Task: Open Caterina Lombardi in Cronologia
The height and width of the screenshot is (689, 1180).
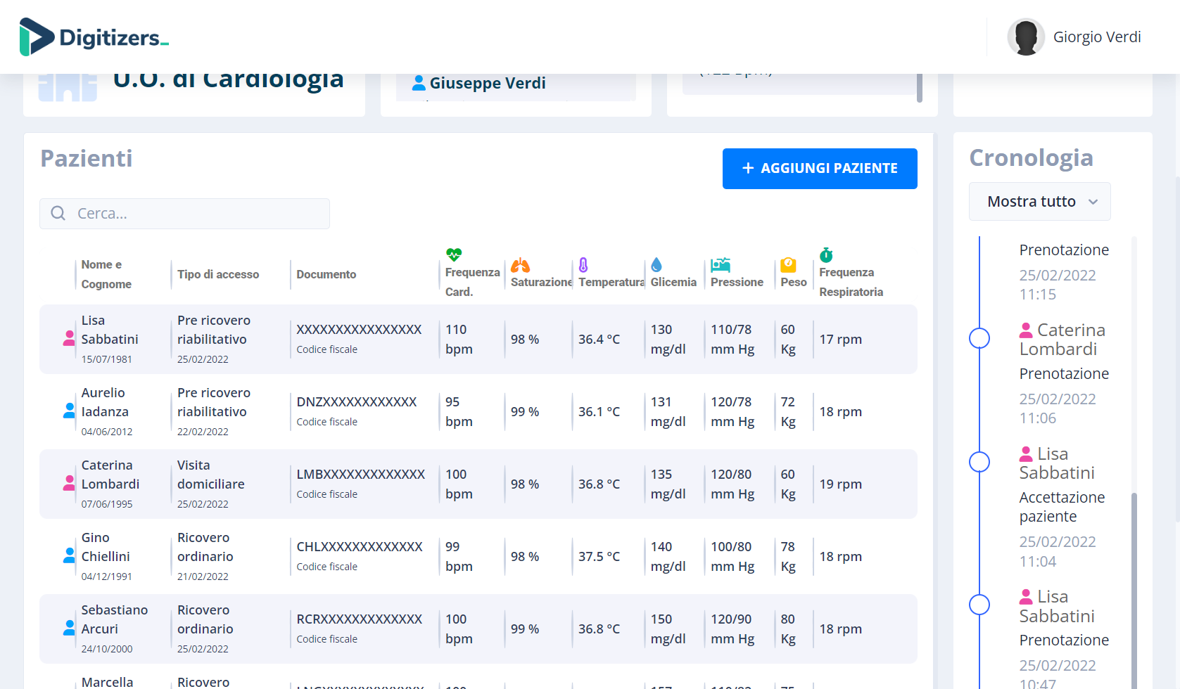Action: 1062,340
